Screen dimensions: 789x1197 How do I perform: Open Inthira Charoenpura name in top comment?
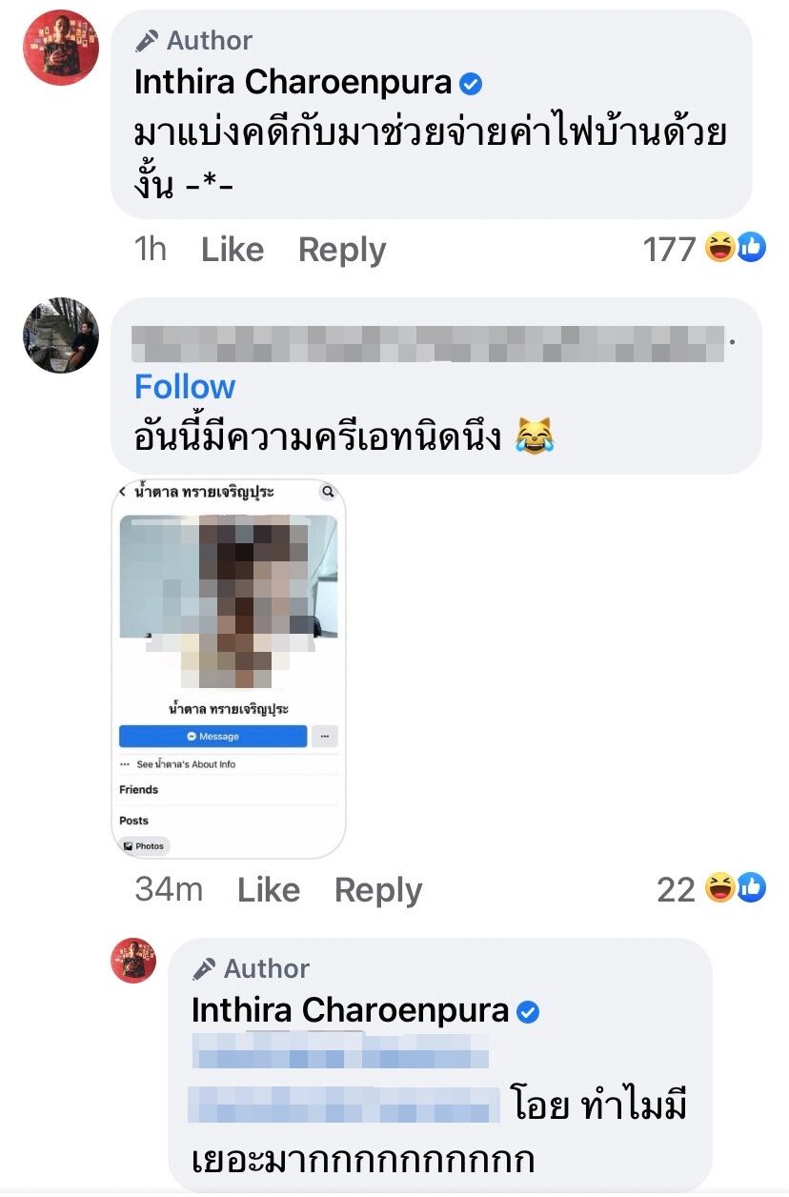coord(293,83)
